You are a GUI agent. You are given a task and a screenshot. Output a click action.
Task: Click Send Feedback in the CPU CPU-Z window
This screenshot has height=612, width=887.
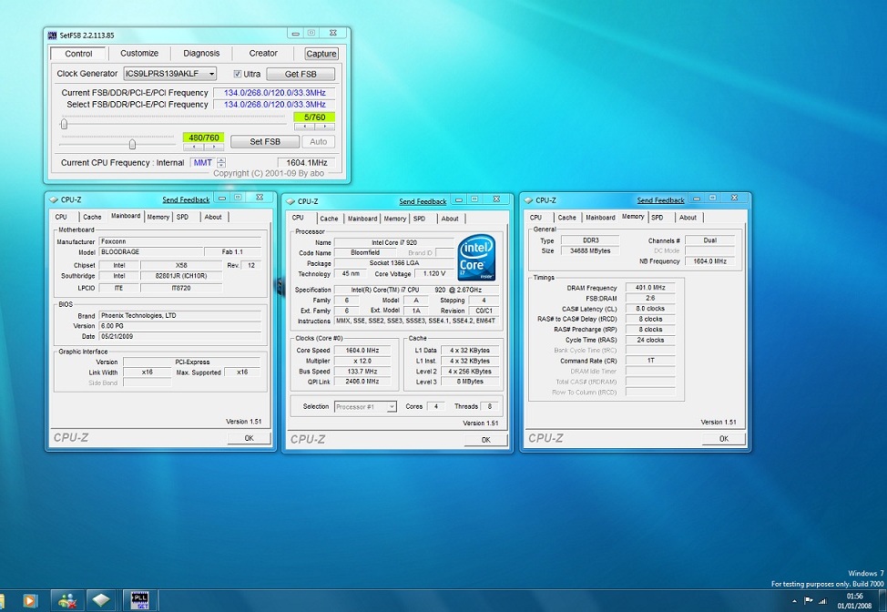(x=423, y=201)
